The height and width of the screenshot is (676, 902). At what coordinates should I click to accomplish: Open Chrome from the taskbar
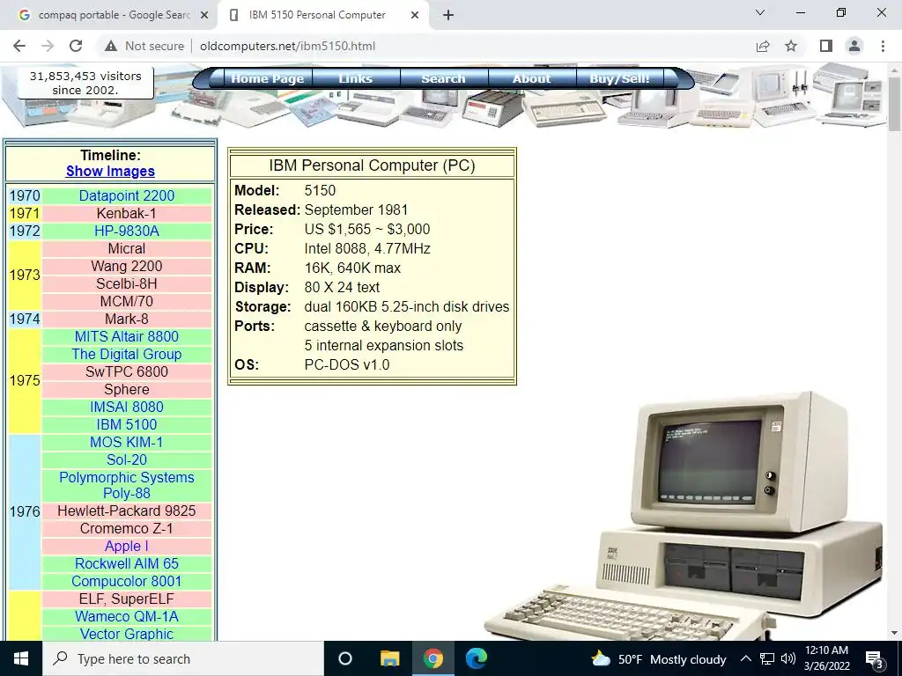tap(433, 658)
